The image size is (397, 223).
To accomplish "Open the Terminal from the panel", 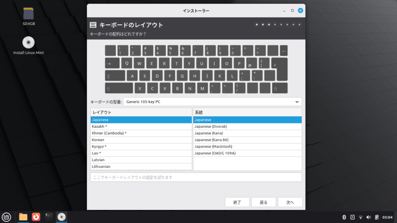I will point(48,217).
